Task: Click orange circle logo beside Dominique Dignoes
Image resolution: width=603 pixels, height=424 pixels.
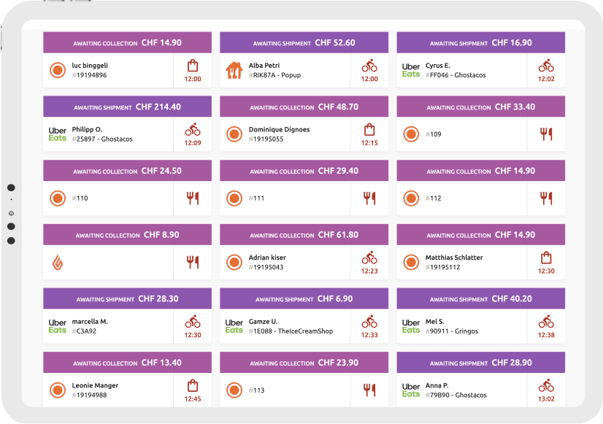Action: (x=234, y=134)
